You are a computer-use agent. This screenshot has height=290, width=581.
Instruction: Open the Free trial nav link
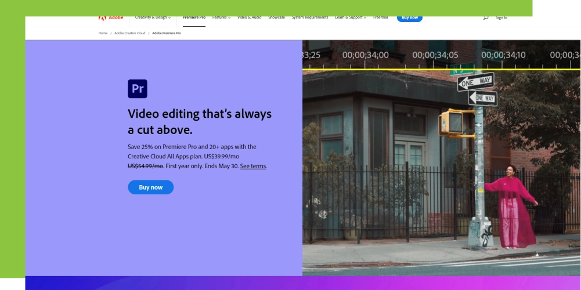[x=381, y=18]
